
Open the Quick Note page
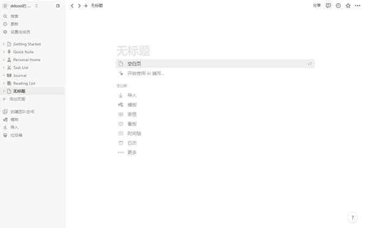(23, 52)
